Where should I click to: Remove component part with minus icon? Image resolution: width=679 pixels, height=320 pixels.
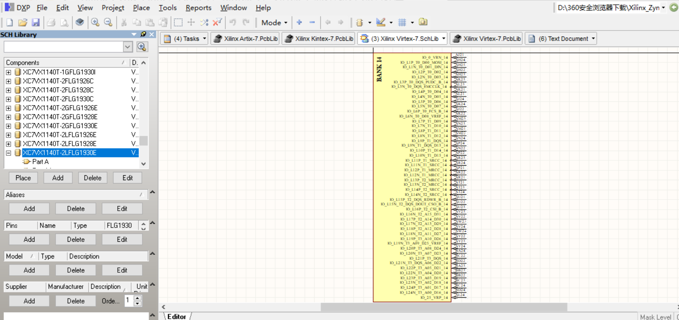tap(312, 22)
